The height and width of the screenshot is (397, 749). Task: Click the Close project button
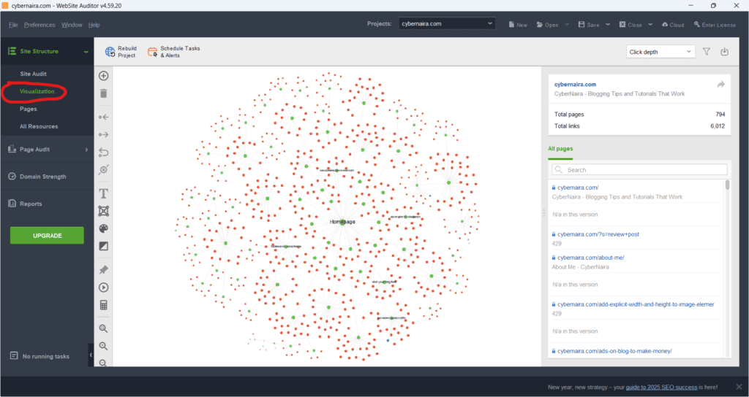(x=631, y=25)
